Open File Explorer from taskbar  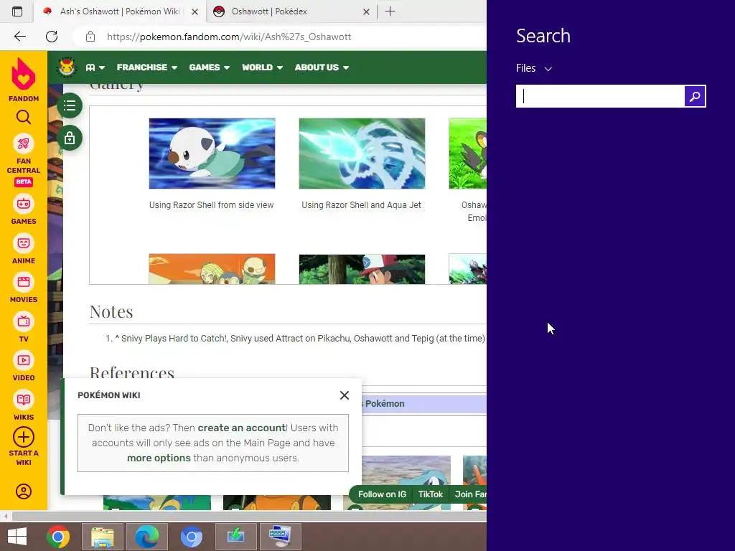tap(103, 537)
